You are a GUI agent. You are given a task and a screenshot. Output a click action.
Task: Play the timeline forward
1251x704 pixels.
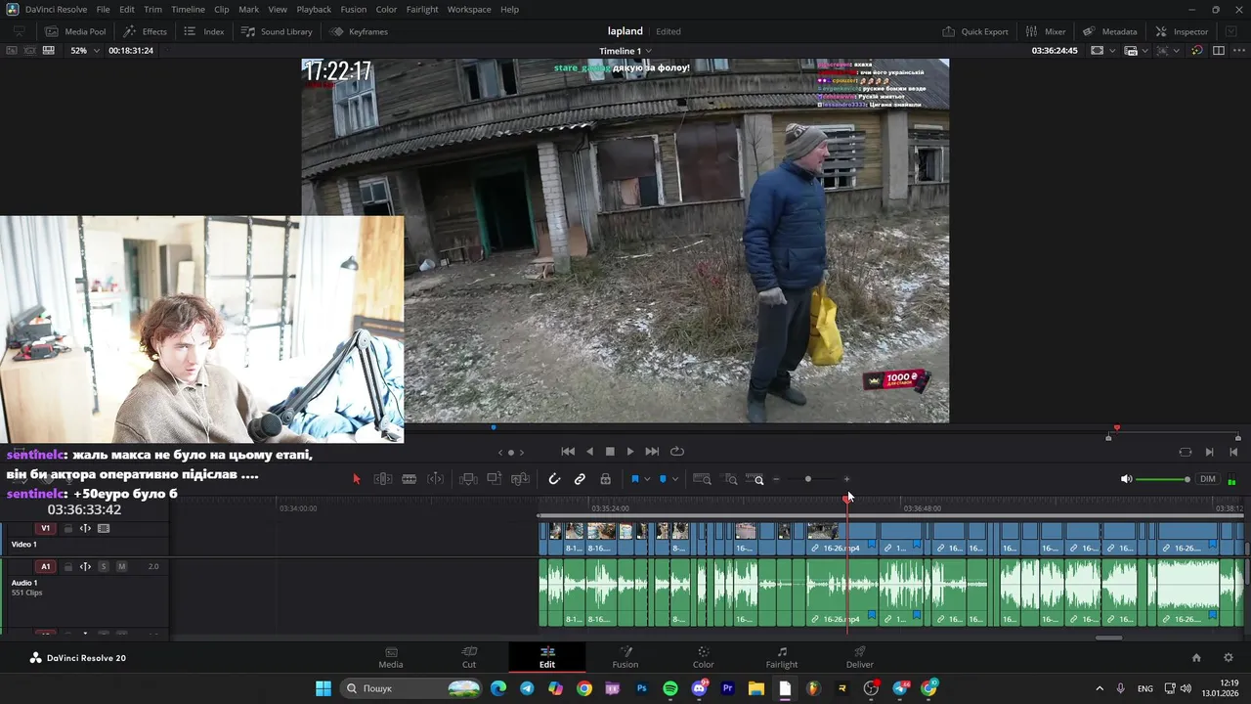pyautogui.click(x=630, y=452)
